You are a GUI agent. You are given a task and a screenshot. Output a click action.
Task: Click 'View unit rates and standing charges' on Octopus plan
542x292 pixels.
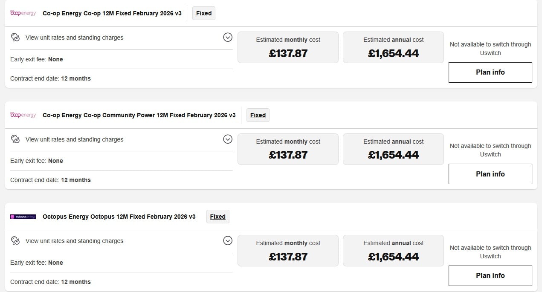(74, 241)
